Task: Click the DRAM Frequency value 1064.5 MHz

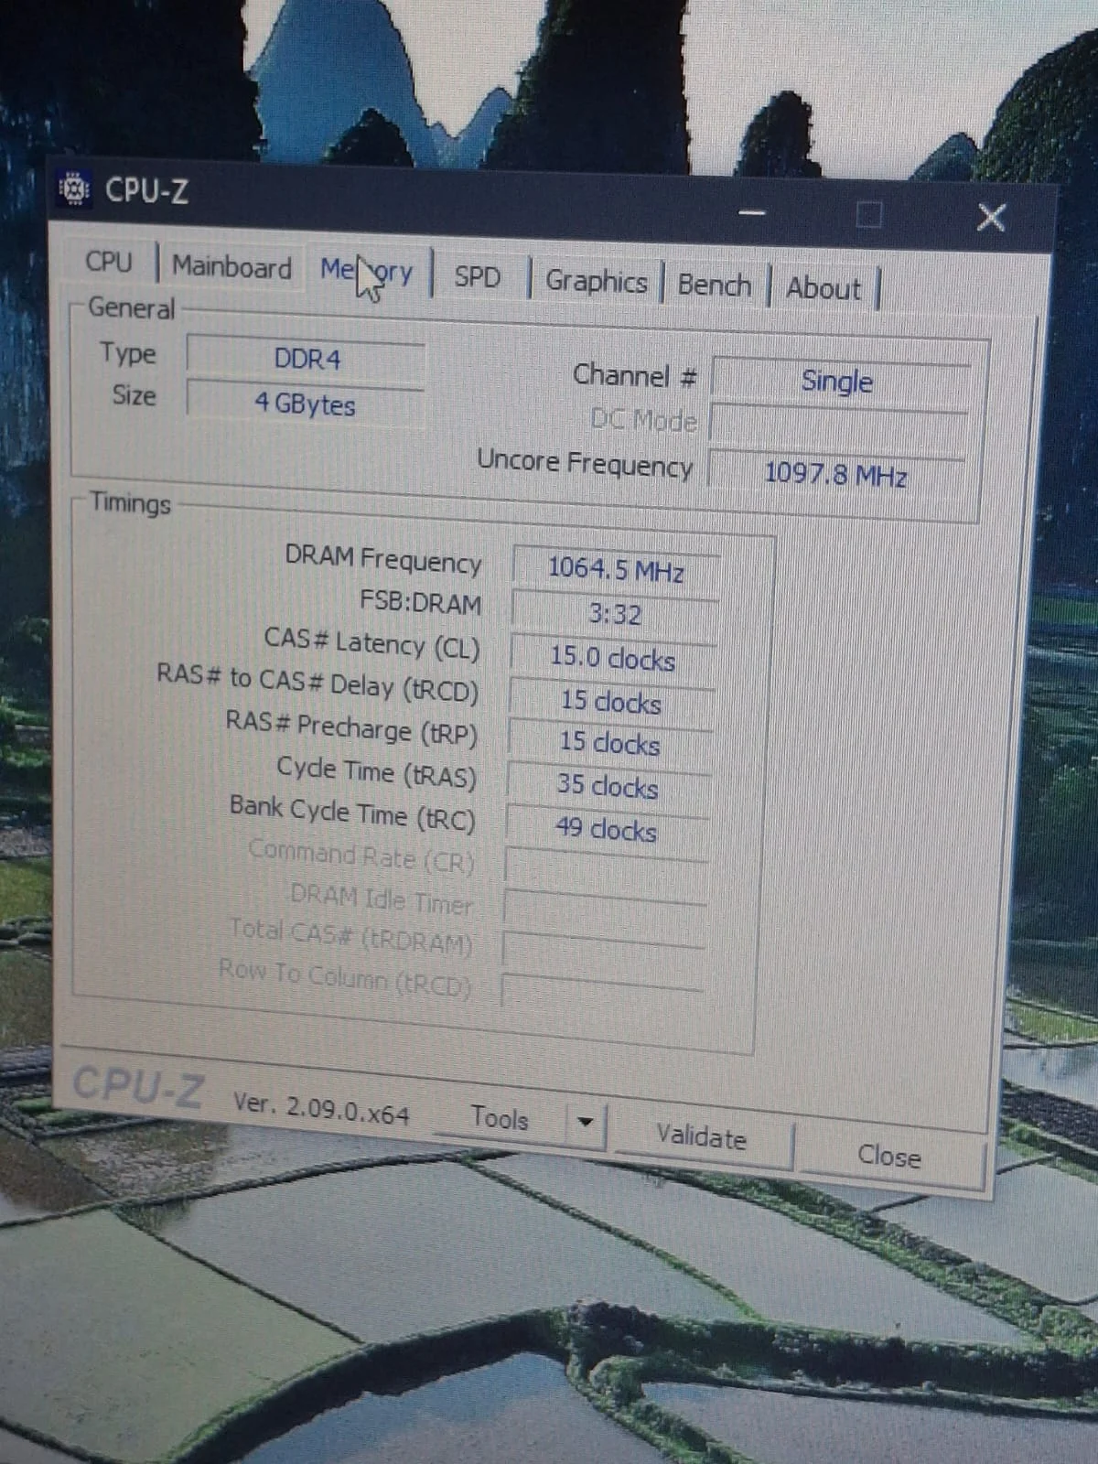Action: click(616, 570)
